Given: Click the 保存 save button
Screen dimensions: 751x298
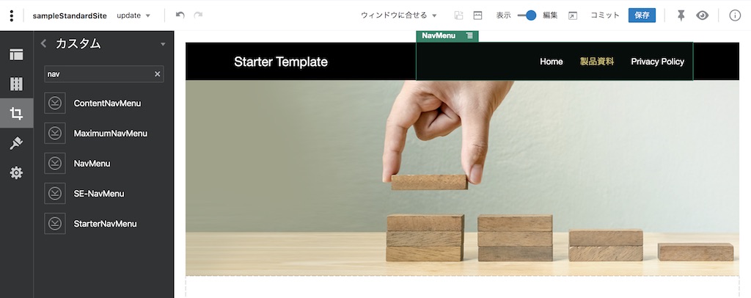Looking at the screenshot, I should point(642,15).
